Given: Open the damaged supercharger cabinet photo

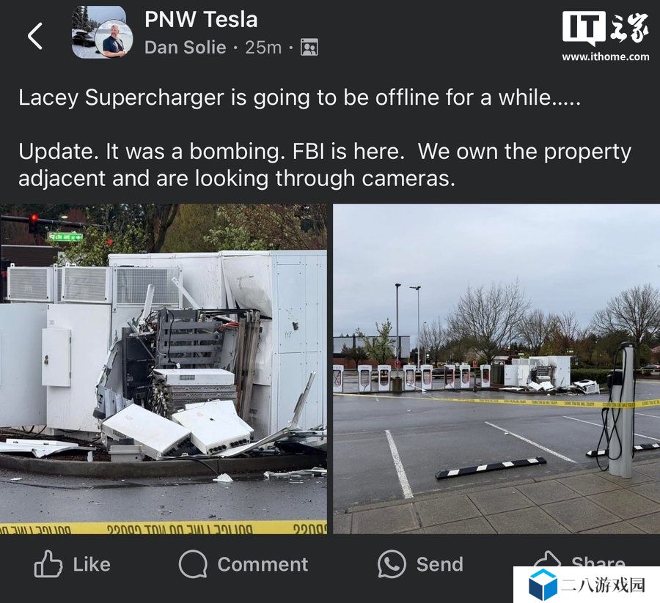Looking at the screenshot, I should 164,369.
